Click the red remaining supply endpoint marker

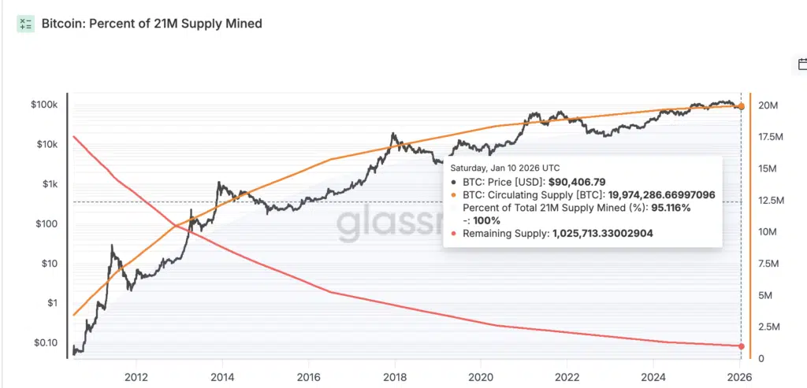(741, 346)
